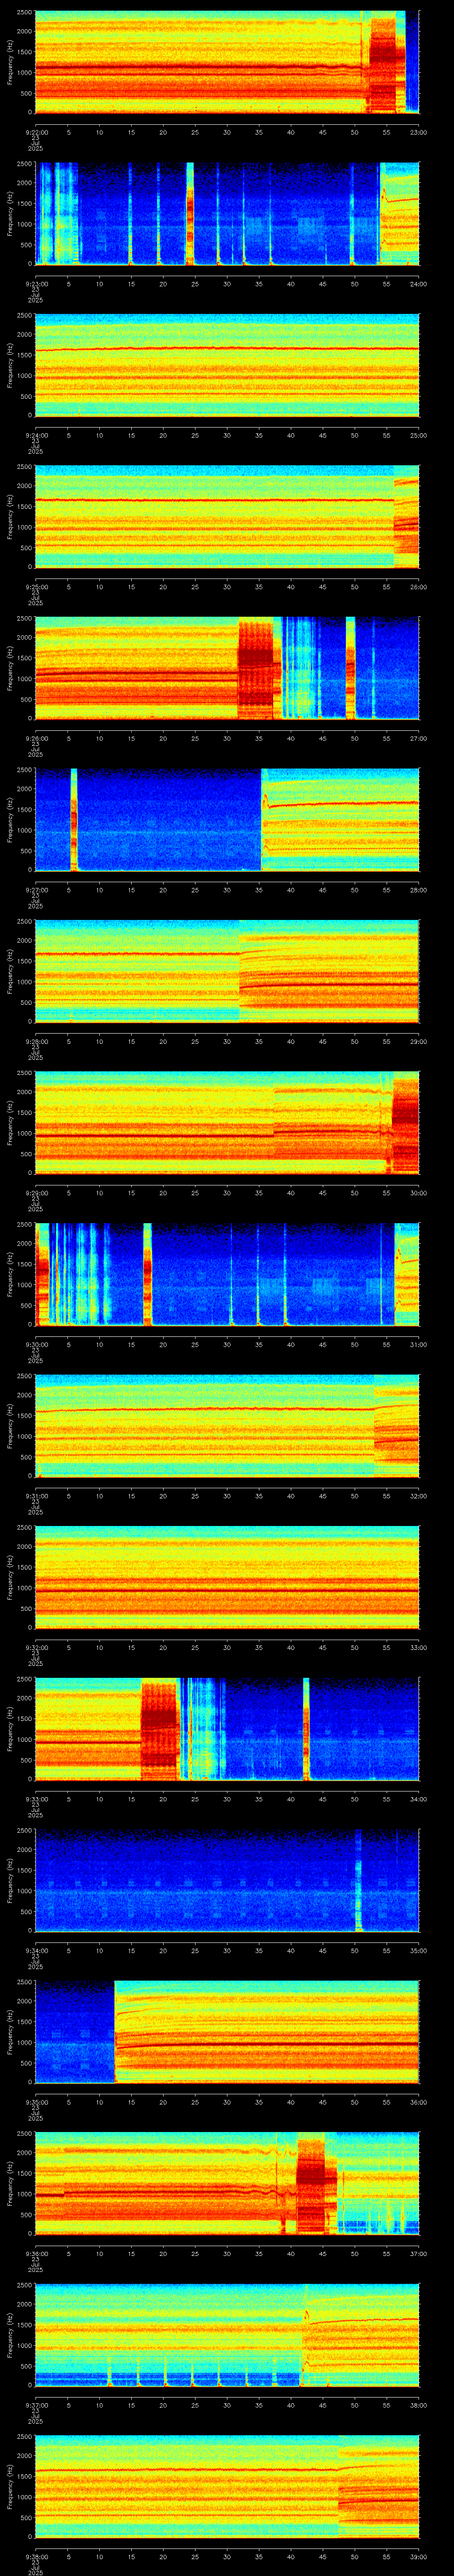This screenshot has height=2576, width=454.
Task: Click the 23:00 end time label
Action: (418, 132)
